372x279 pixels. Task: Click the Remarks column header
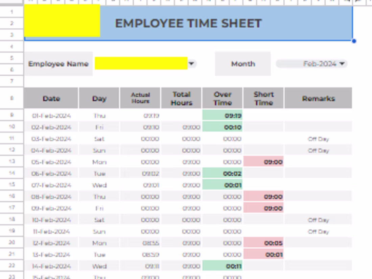pyautogui.click(x=318, y=98)
